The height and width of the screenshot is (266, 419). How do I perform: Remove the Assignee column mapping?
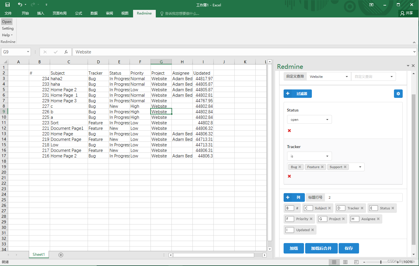pyautogui.click(x=378, y=219)
